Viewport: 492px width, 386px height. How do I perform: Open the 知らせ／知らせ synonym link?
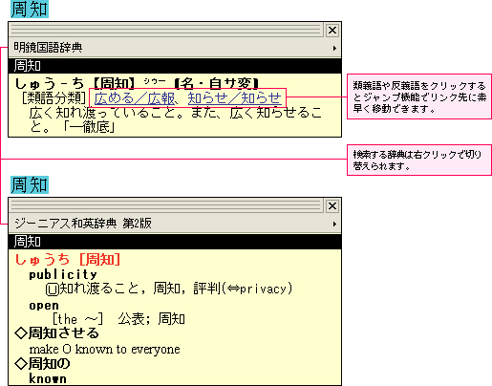[x=235, y=98]
